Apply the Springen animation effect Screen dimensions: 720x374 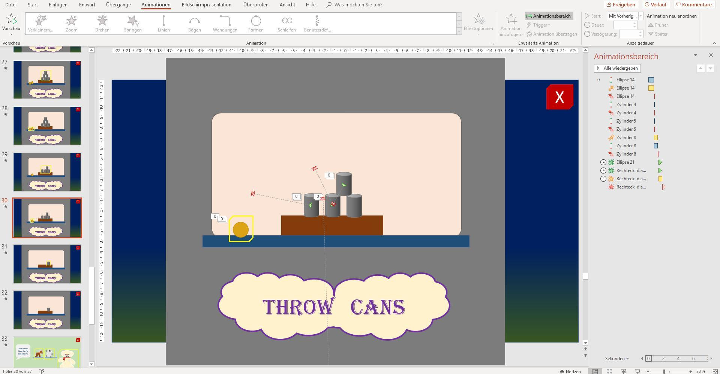(133, 24)
